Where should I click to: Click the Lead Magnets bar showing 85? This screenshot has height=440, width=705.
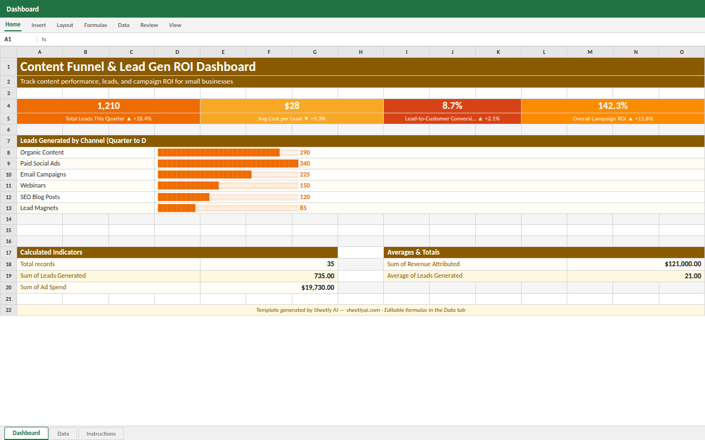[232, 208]
